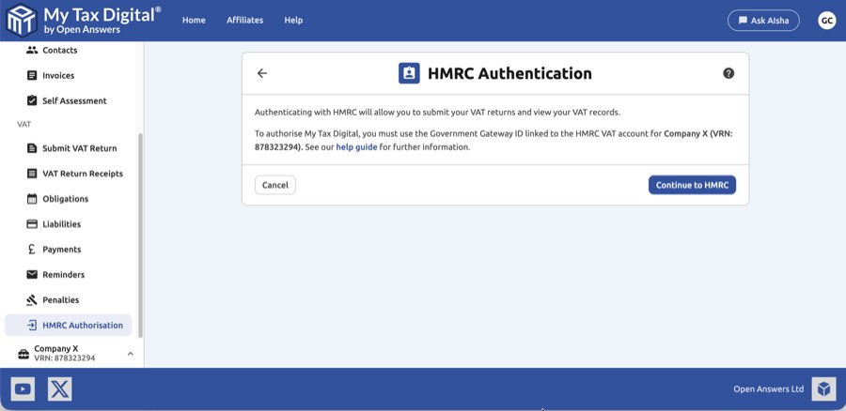The image size is (846, 411).
Task: Open the Home menu item
Action: pyautogui.click(x=194, y=20)
